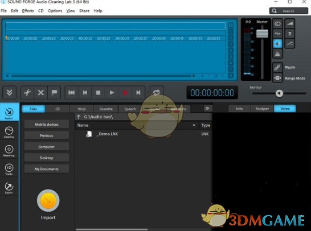Open the File menu
The height and width of the screenshot is (231, 311).
click(x=4, y=11)
